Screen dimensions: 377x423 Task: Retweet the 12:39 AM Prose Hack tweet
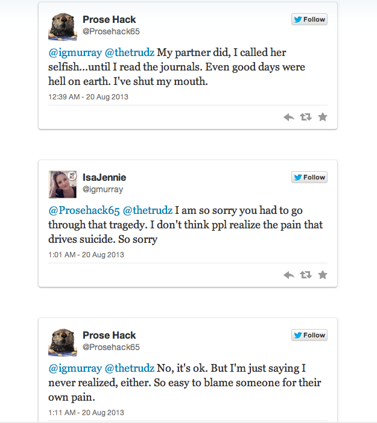[x=306, y=117]
